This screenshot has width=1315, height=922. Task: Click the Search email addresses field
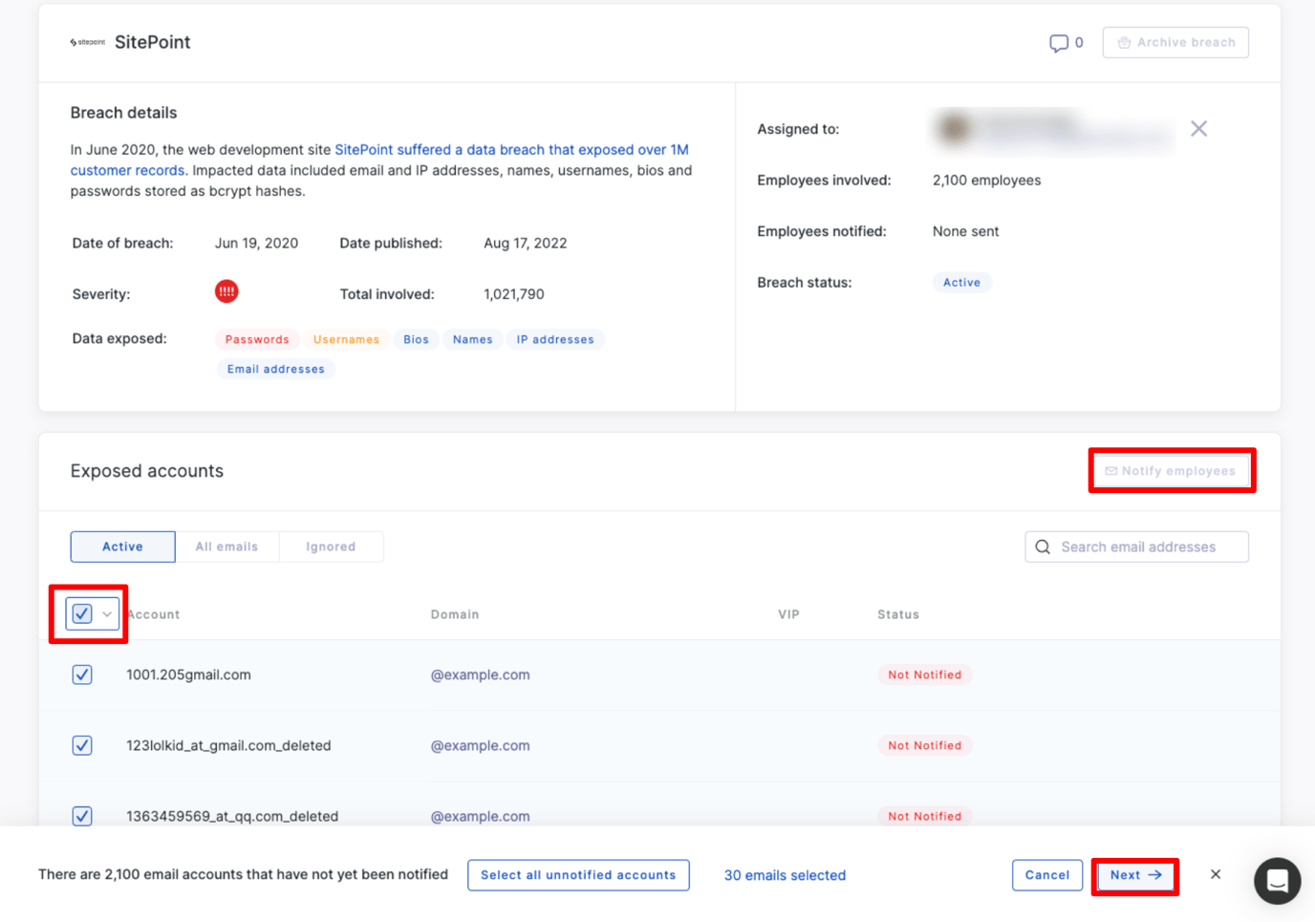1137,547
